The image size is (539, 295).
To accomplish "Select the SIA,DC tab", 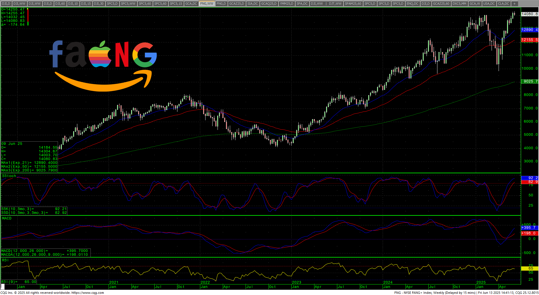I will point(253,4).
